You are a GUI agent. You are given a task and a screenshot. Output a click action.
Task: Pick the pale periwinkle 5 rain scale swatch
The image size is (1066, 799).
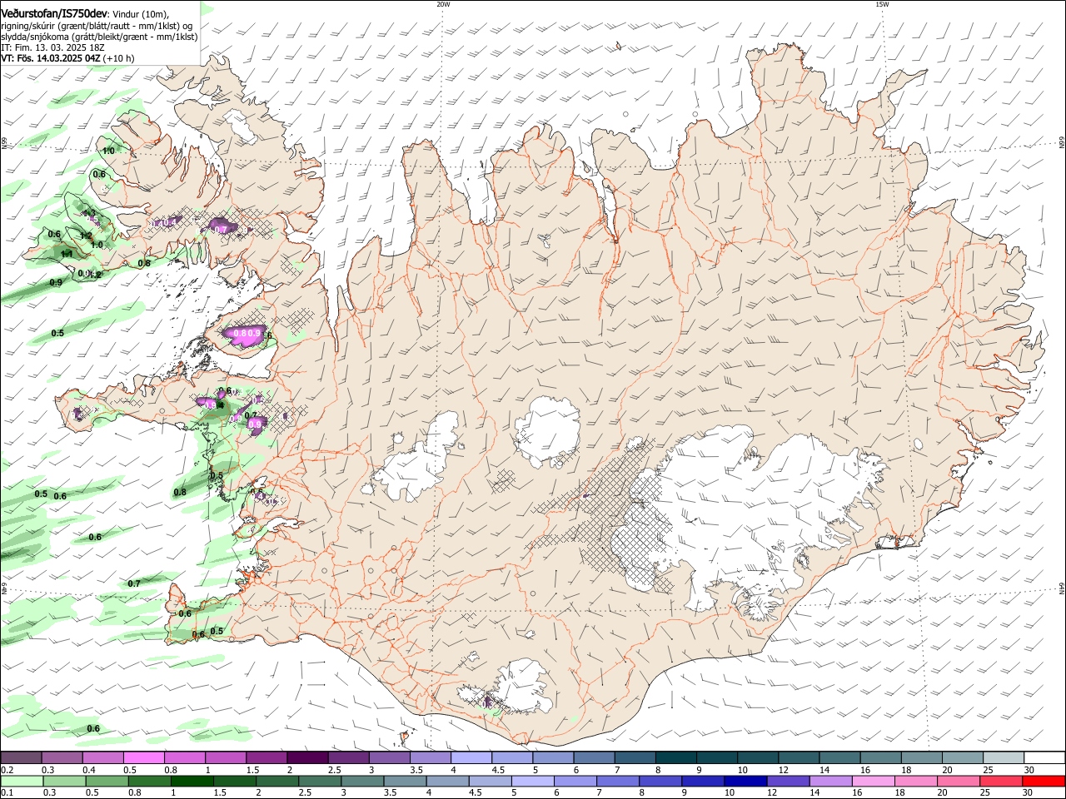tap(533, 781)
